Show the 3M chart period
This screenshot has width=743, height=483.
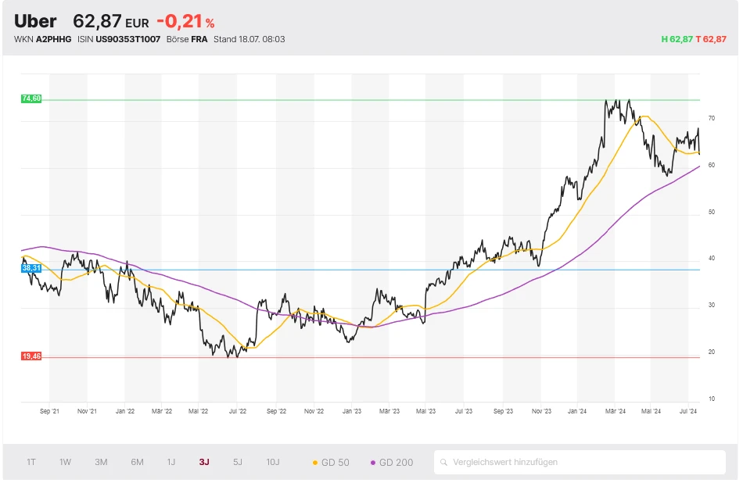[x=101, y=462]
